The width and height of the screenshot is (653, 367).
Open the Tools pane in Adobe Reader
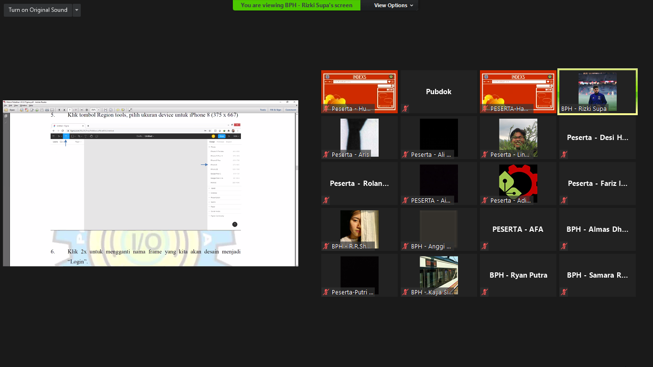[x=263, y=110]
